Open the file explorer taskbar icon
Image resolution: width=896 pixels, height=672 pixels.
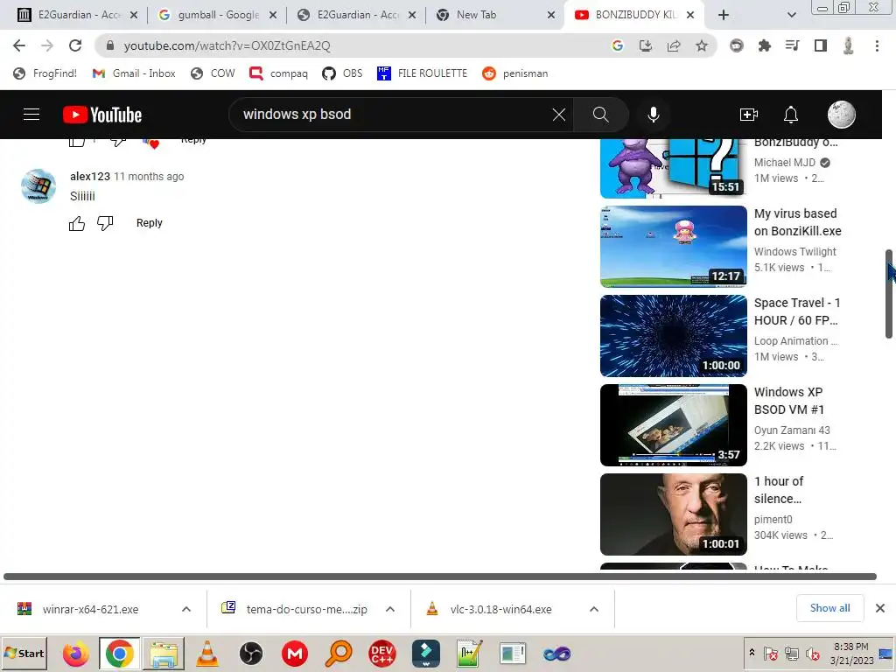pyautogui.click(x=164, y=654)
